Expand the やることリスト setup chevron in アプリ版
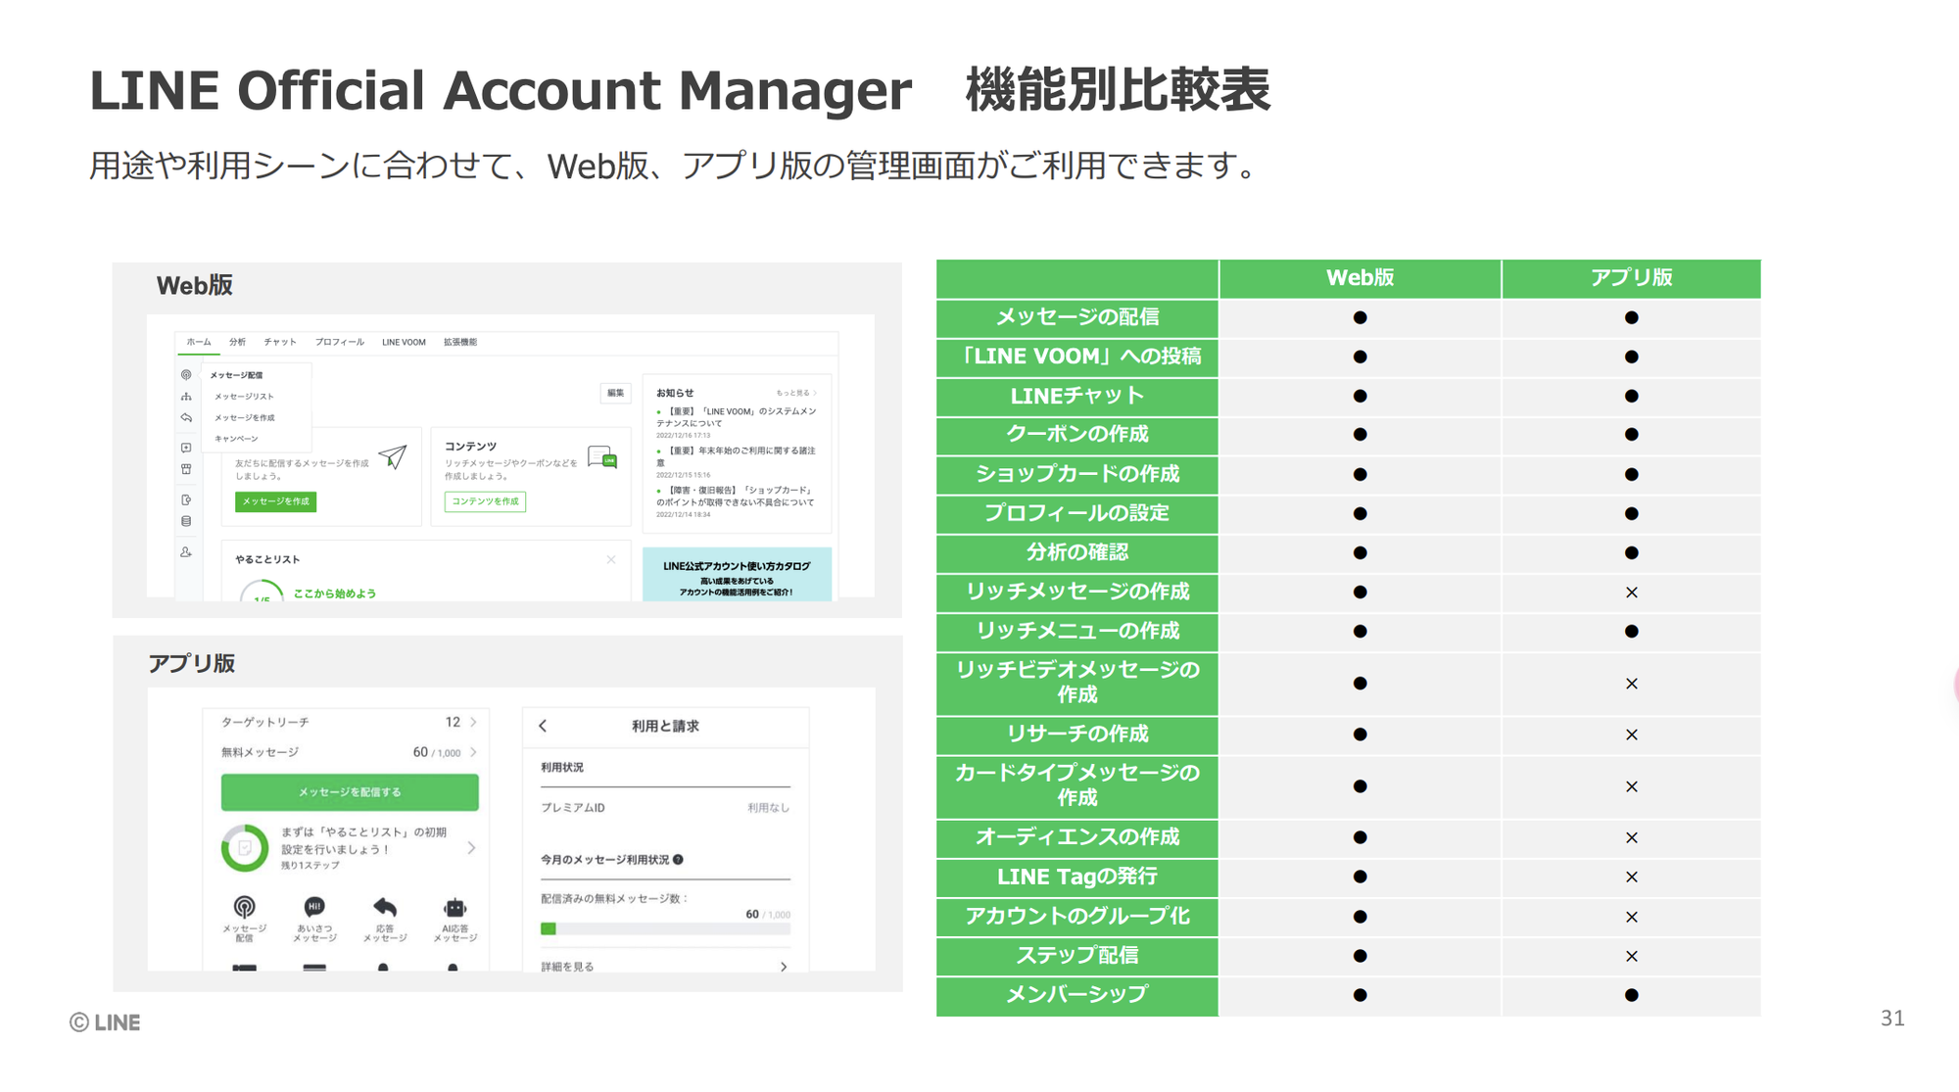This screenshot has height=1092, width=1959. (x=471, y=848)
